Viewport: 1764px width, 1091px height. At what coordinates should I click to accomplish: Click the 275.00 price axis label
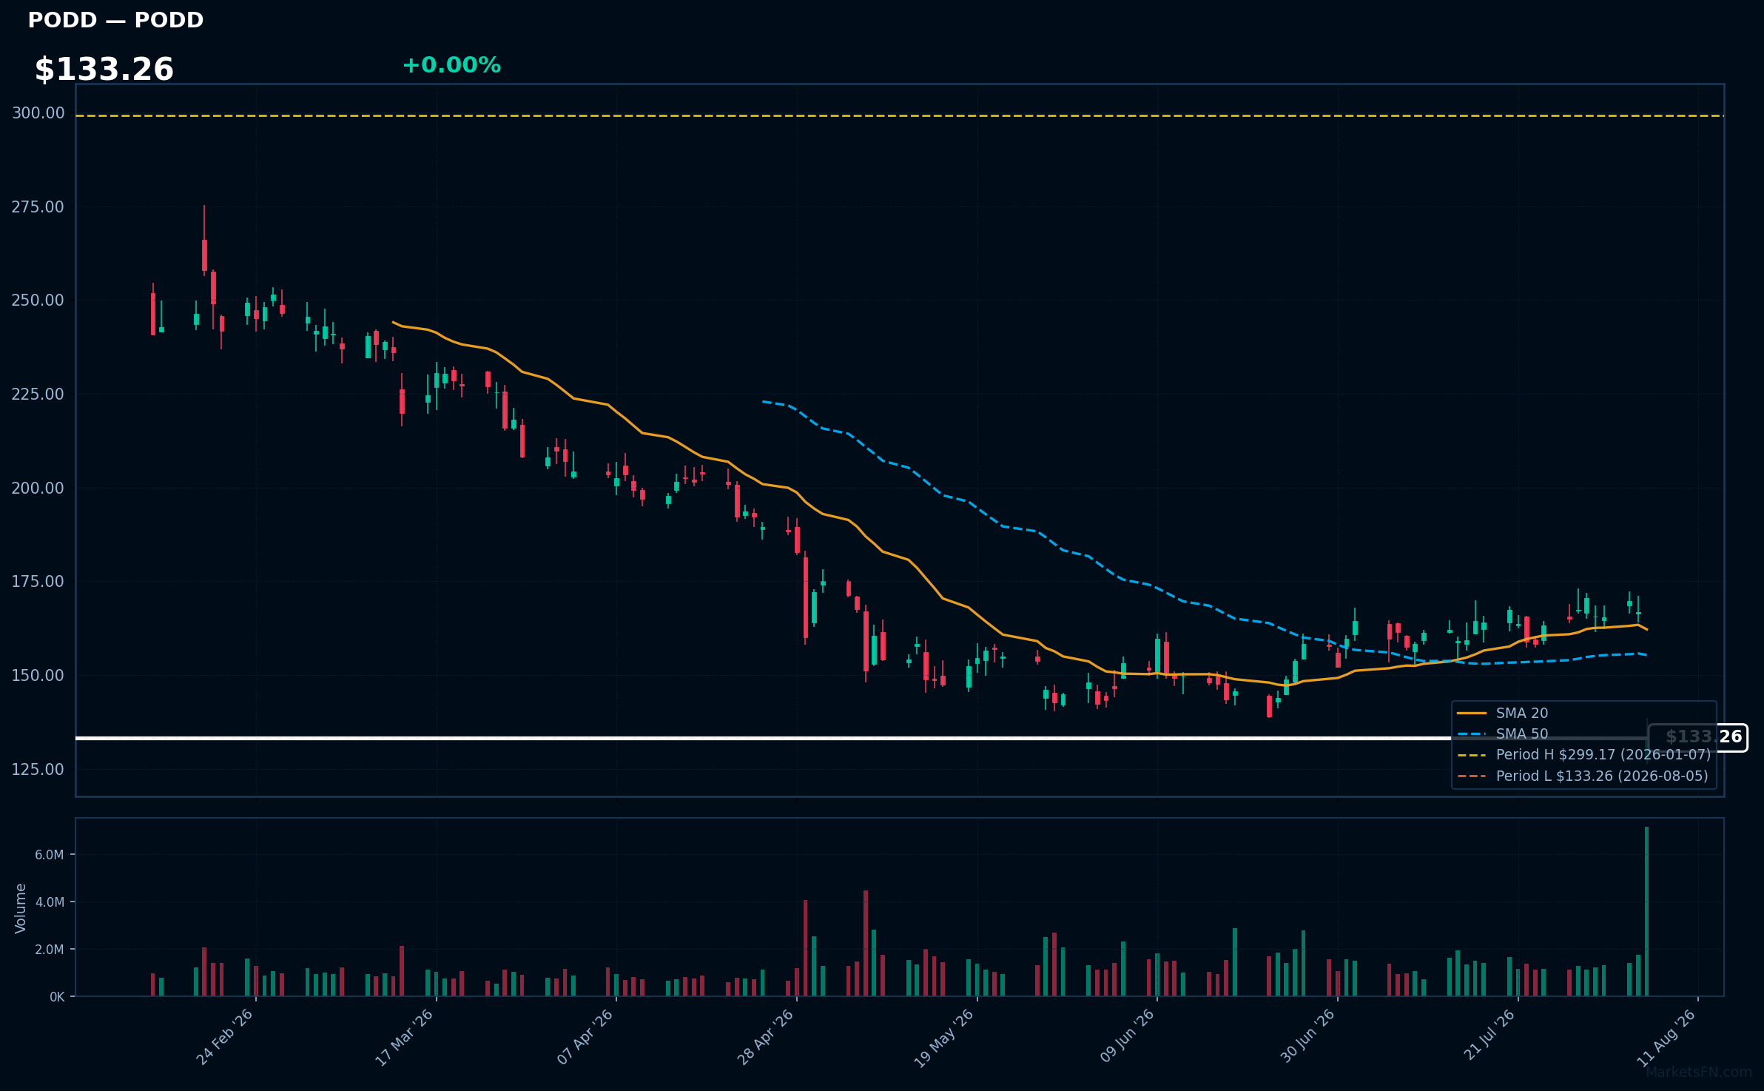[x=38, y=207]
